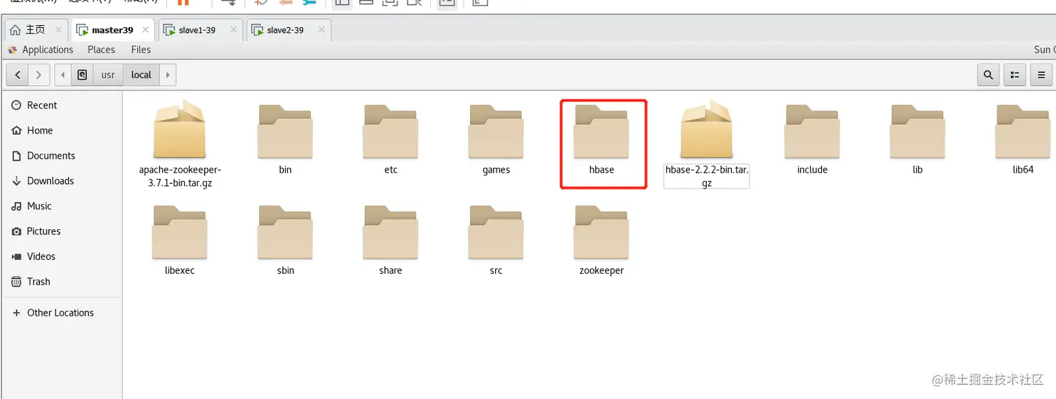Click the root disk icon in path bar
The image size is (1056, 399).
point(82,75)
